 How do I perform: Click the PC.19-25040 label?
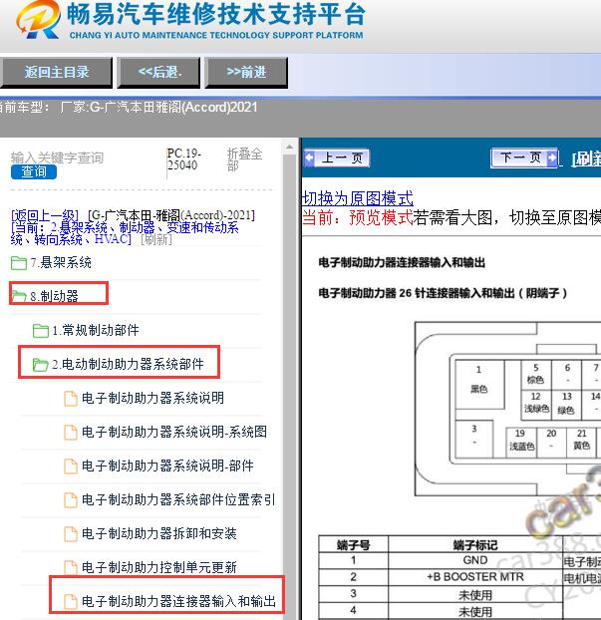183,158
